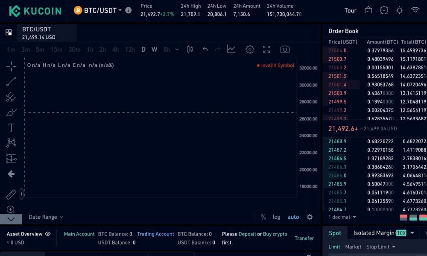Follow the Deposit link
Image resolution: width=427 pixels, height=256 pixels.
247,234
